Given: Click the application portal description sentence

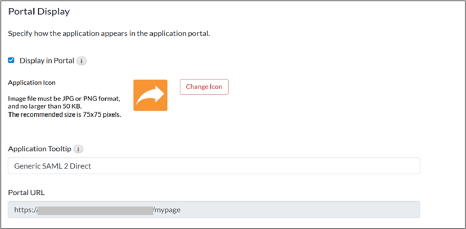Looking at the screenshot, I should click(x=108, y=34).
